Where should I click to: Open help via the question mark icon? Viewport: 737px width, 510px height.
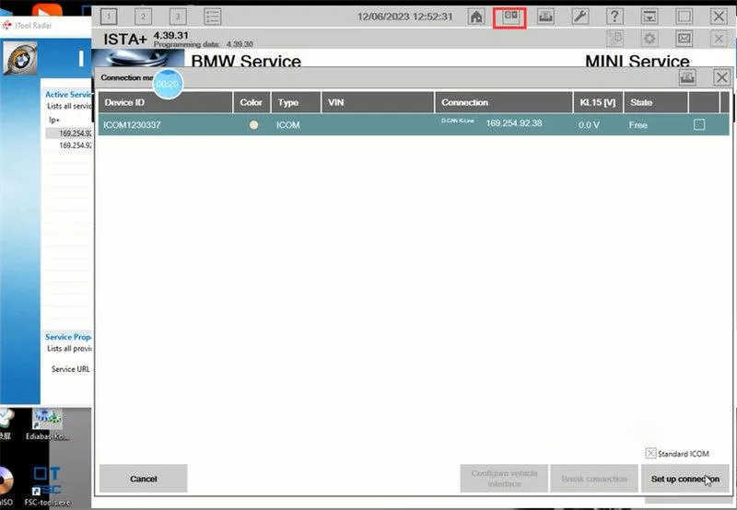click(x=614, y=17)
